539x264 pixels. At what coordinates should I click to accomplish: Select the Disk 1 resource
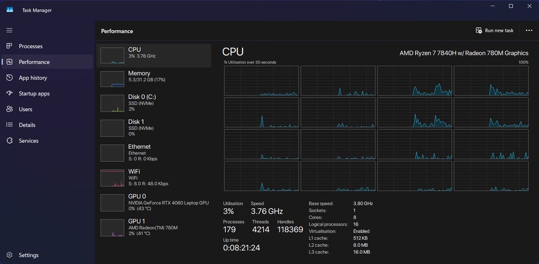pos(154,128)
